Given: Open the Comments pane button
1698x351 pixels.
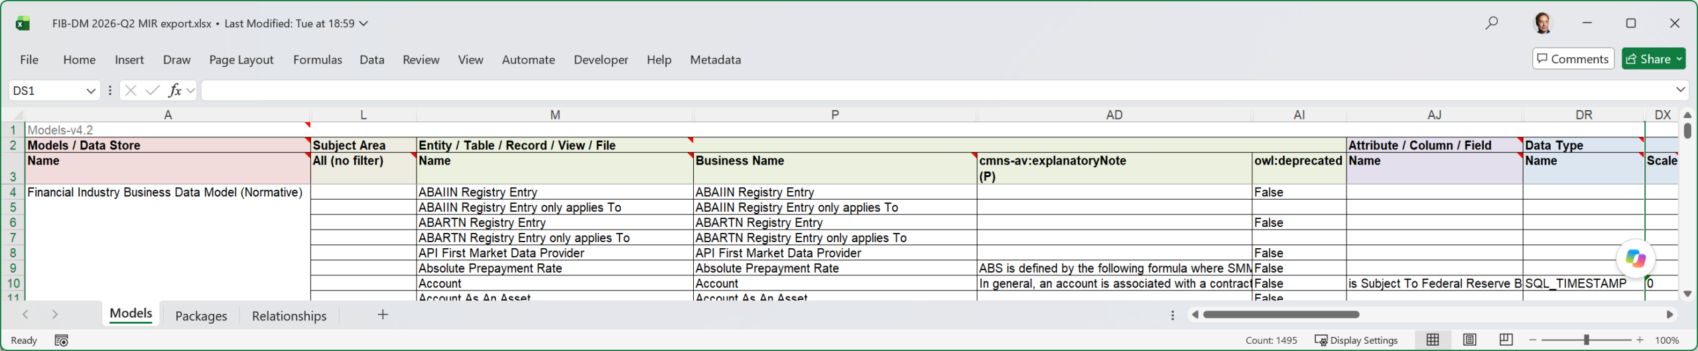Looking at the screenshot, I should (x=1573, y=59).
